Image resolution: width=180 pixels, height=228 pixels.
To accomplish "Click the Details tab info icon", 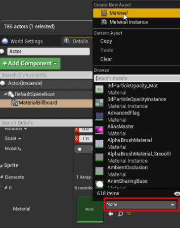I will click(67, 41).
